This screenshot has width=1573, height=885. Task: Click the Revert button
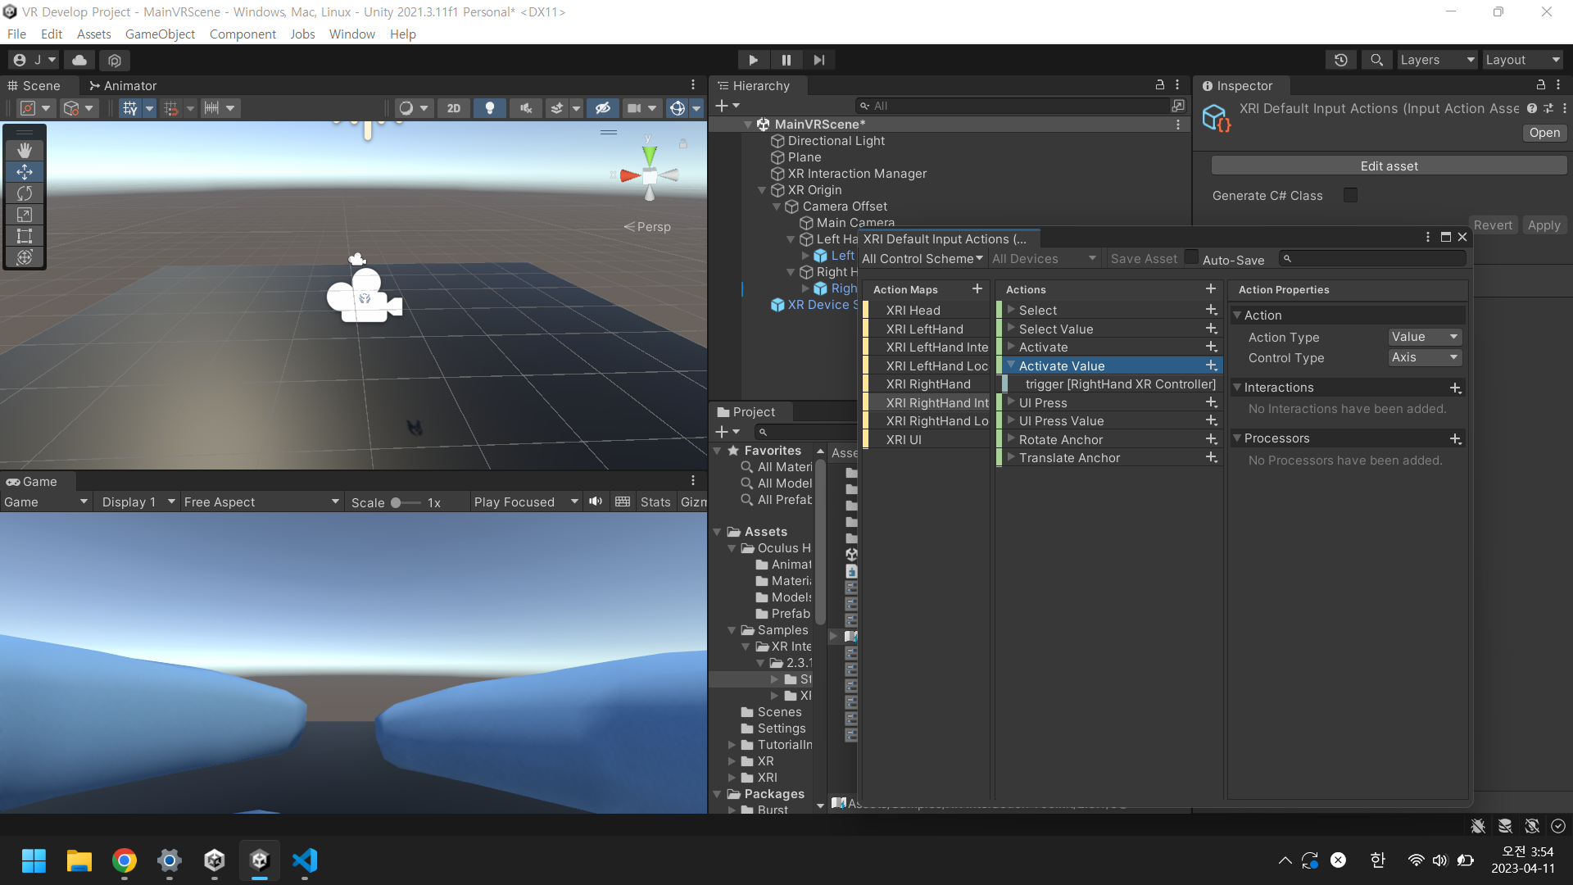tap(1493, 225)
